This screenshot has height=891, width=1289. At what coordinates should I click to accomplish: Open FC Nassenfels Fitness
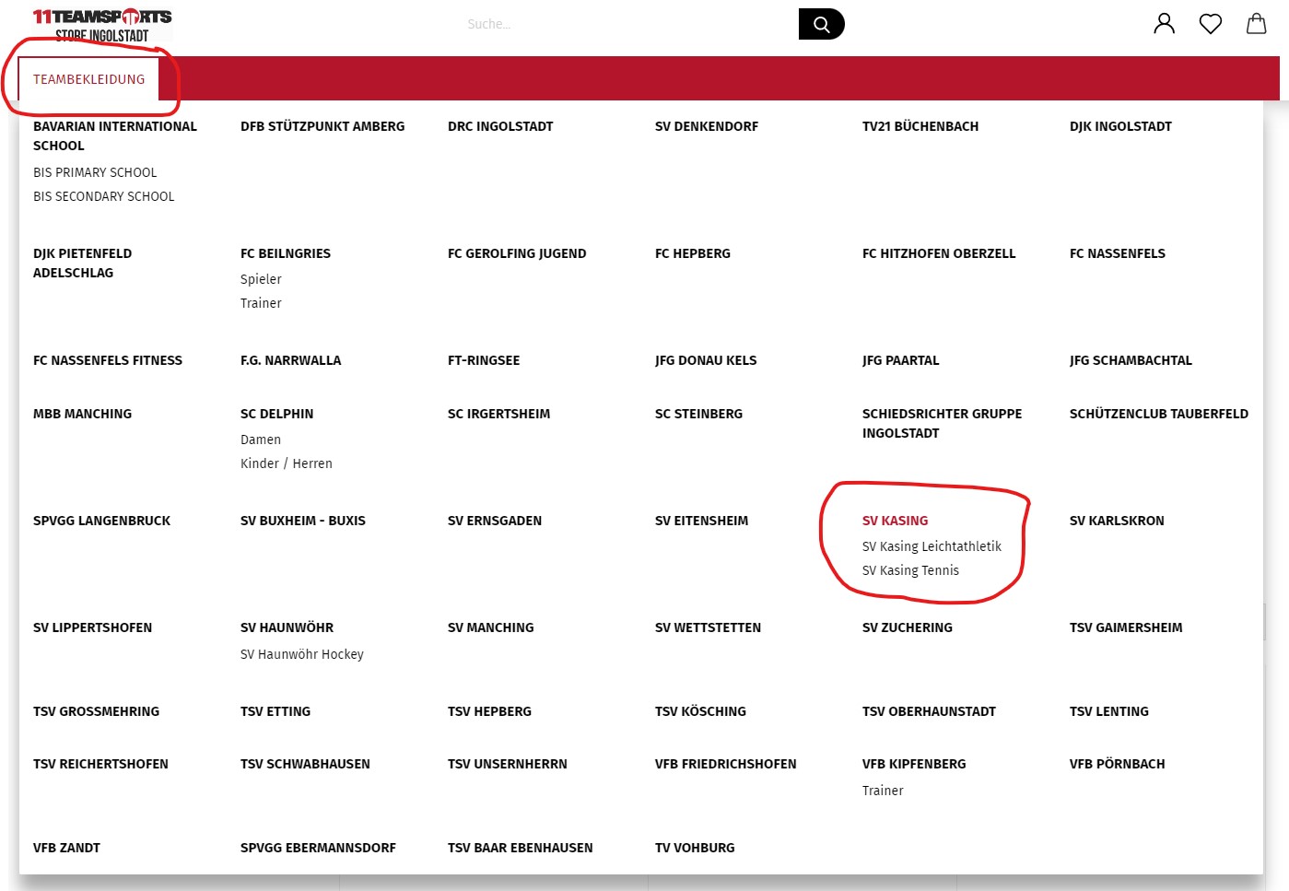(108, 360)
